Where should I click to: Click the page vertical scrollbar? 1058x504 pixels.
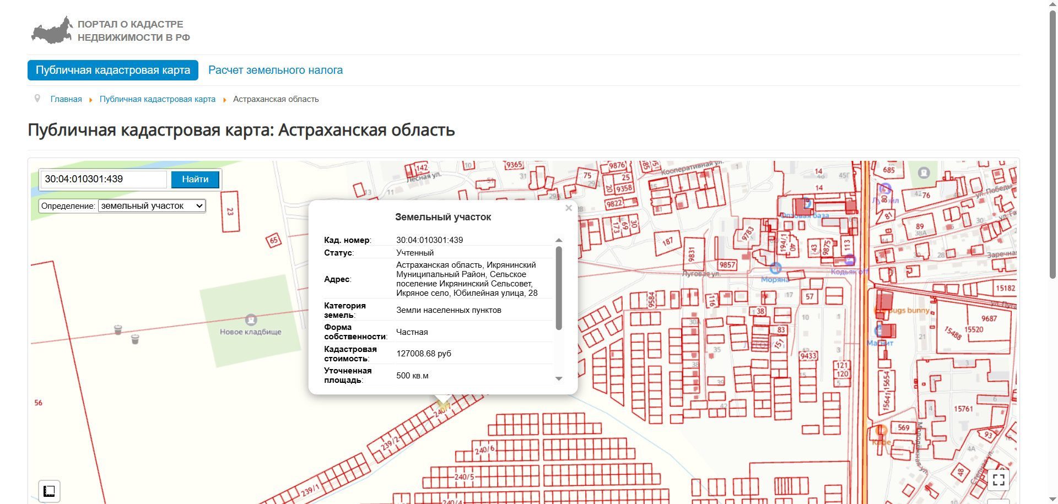[1052, 143]
